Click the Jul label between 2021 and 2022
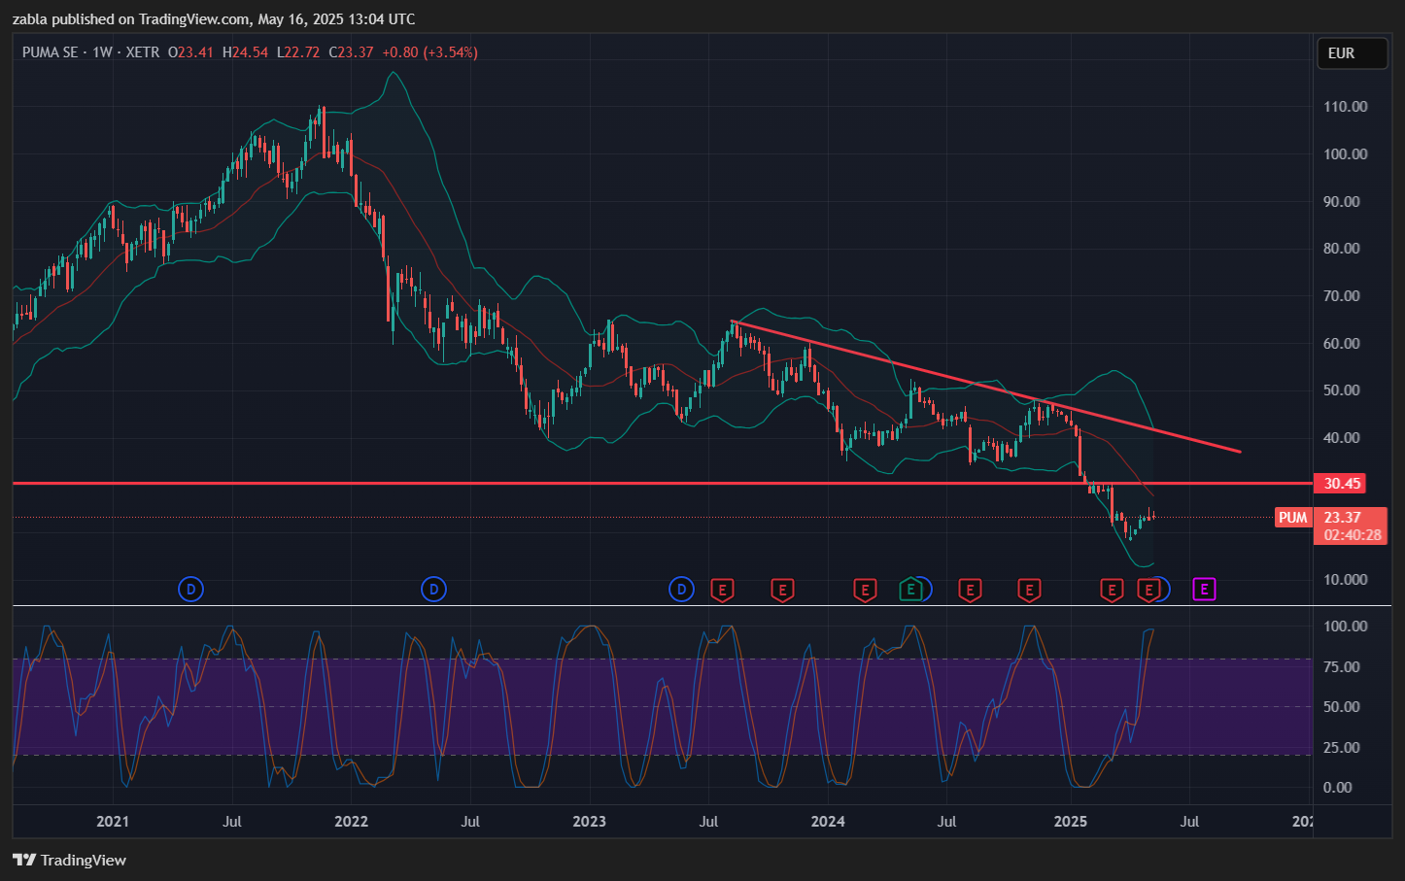This screenshot has height=881, width=1405. tap(231, 822)
